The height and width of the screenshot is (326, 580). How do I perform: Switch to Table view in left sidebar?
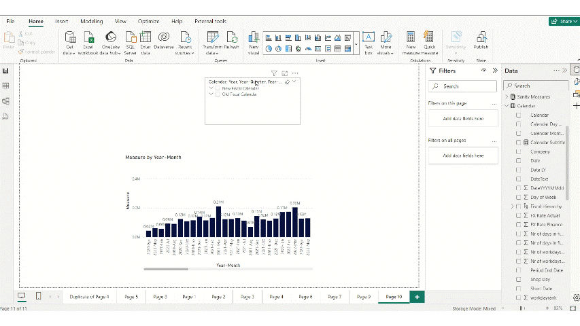[x=6, y=86]
